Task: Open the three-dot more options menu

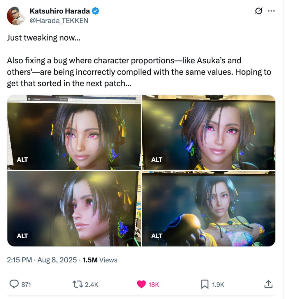Action: pyautogui.click(x=271, y=11)
